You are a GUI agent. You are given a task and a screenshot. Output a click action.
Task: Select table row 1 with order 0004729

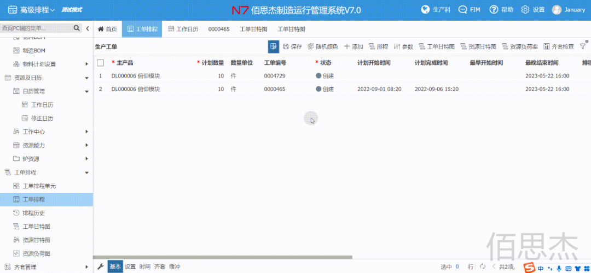click(x=274, y=76)
